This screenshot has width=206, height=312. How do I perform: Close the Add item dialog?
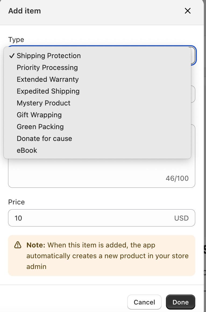click(x=187, y=11)
